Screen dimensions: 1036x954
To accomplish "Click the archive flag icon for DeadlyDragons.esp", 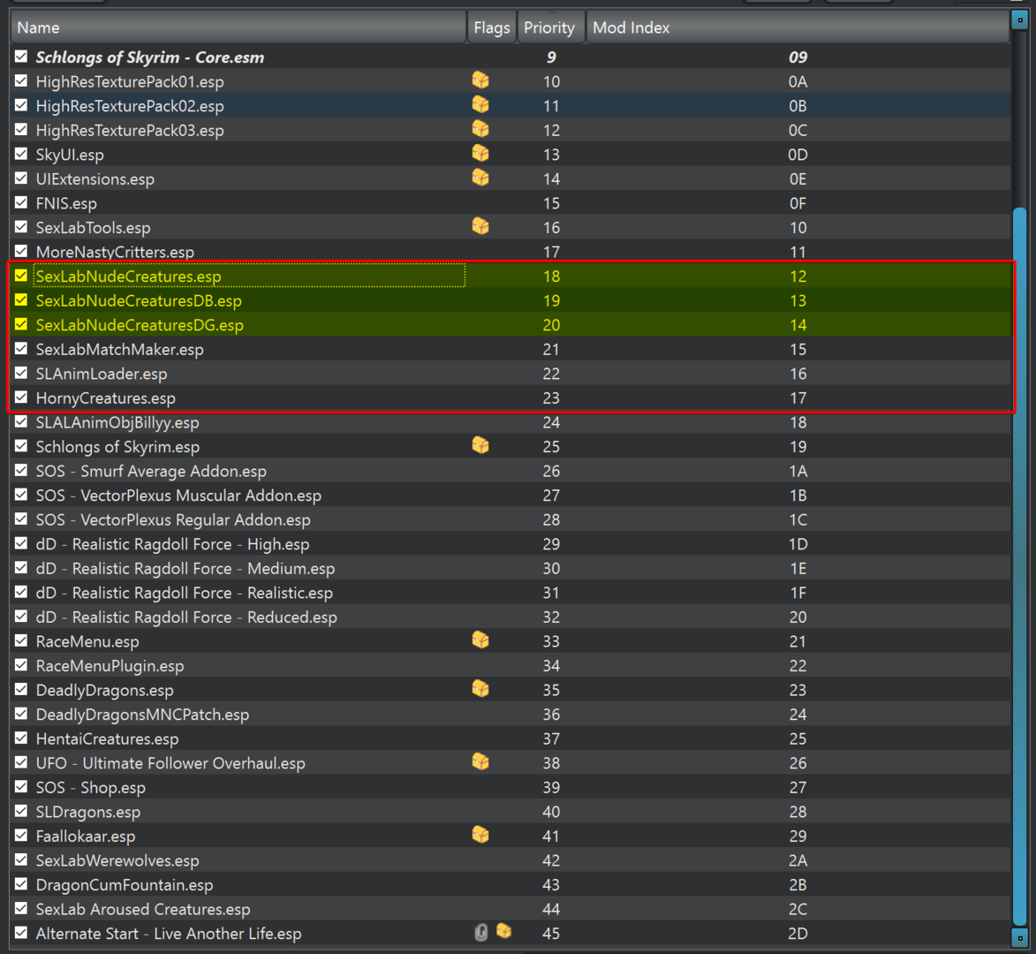I will point(480,689).
